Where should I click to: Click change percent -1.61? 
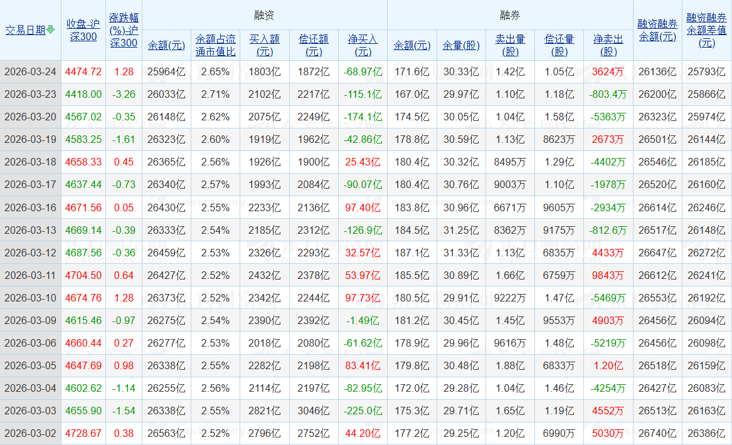(124, 140)
